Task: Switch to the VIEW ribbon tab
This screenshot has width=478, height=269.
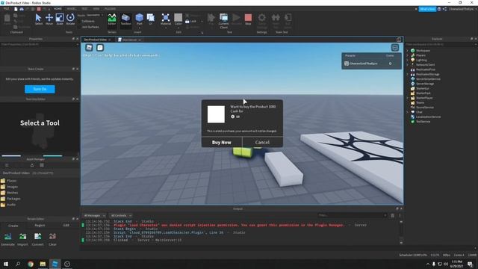Action: click(x=96, y=9)
